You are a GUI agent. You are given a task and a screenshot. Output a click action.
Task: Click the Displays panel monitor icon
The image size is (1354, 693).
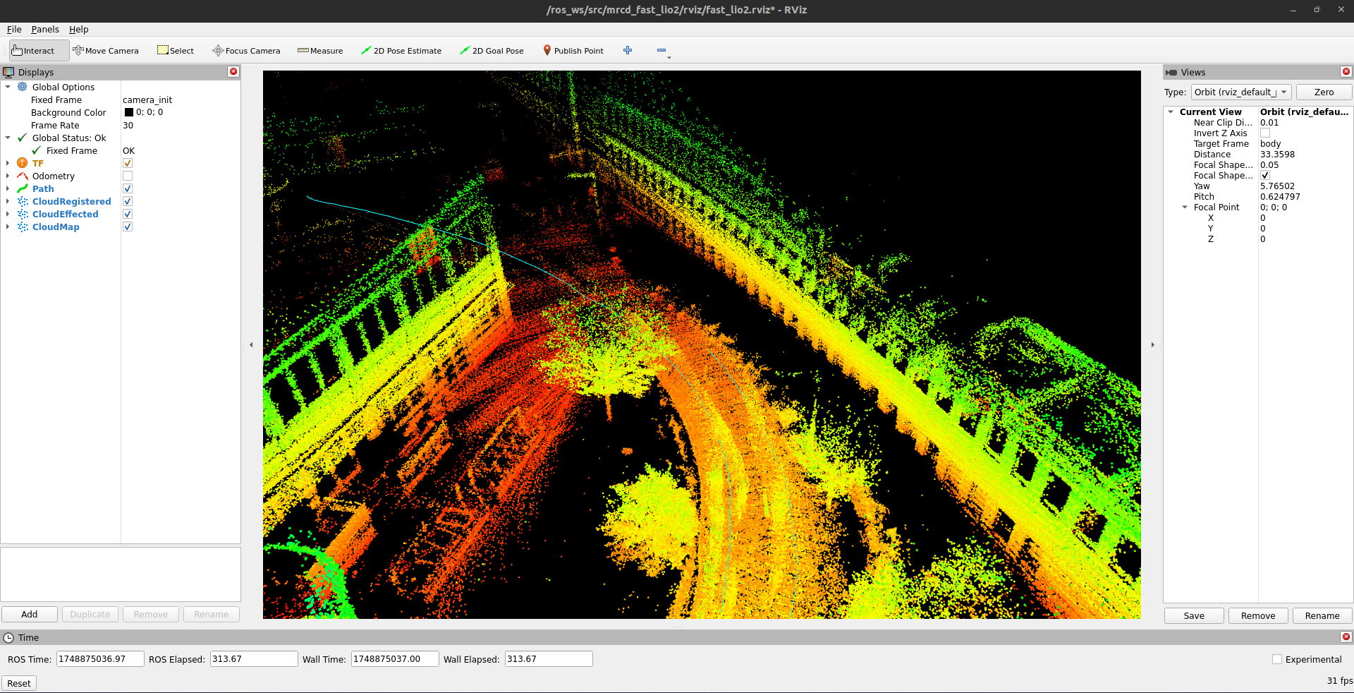(x=8, y=72)
